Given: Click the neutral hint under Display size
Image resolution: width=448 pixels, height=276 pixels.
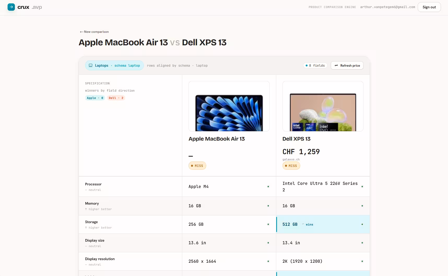Looking at the screenshot, I should pos(93,246).
